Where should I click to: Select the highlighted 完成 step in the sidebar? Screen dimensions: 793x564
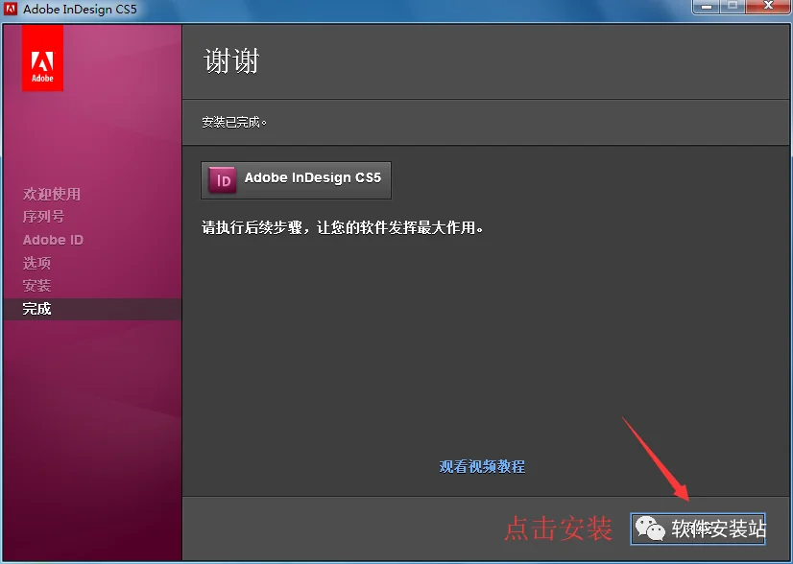tap(92, 309)
